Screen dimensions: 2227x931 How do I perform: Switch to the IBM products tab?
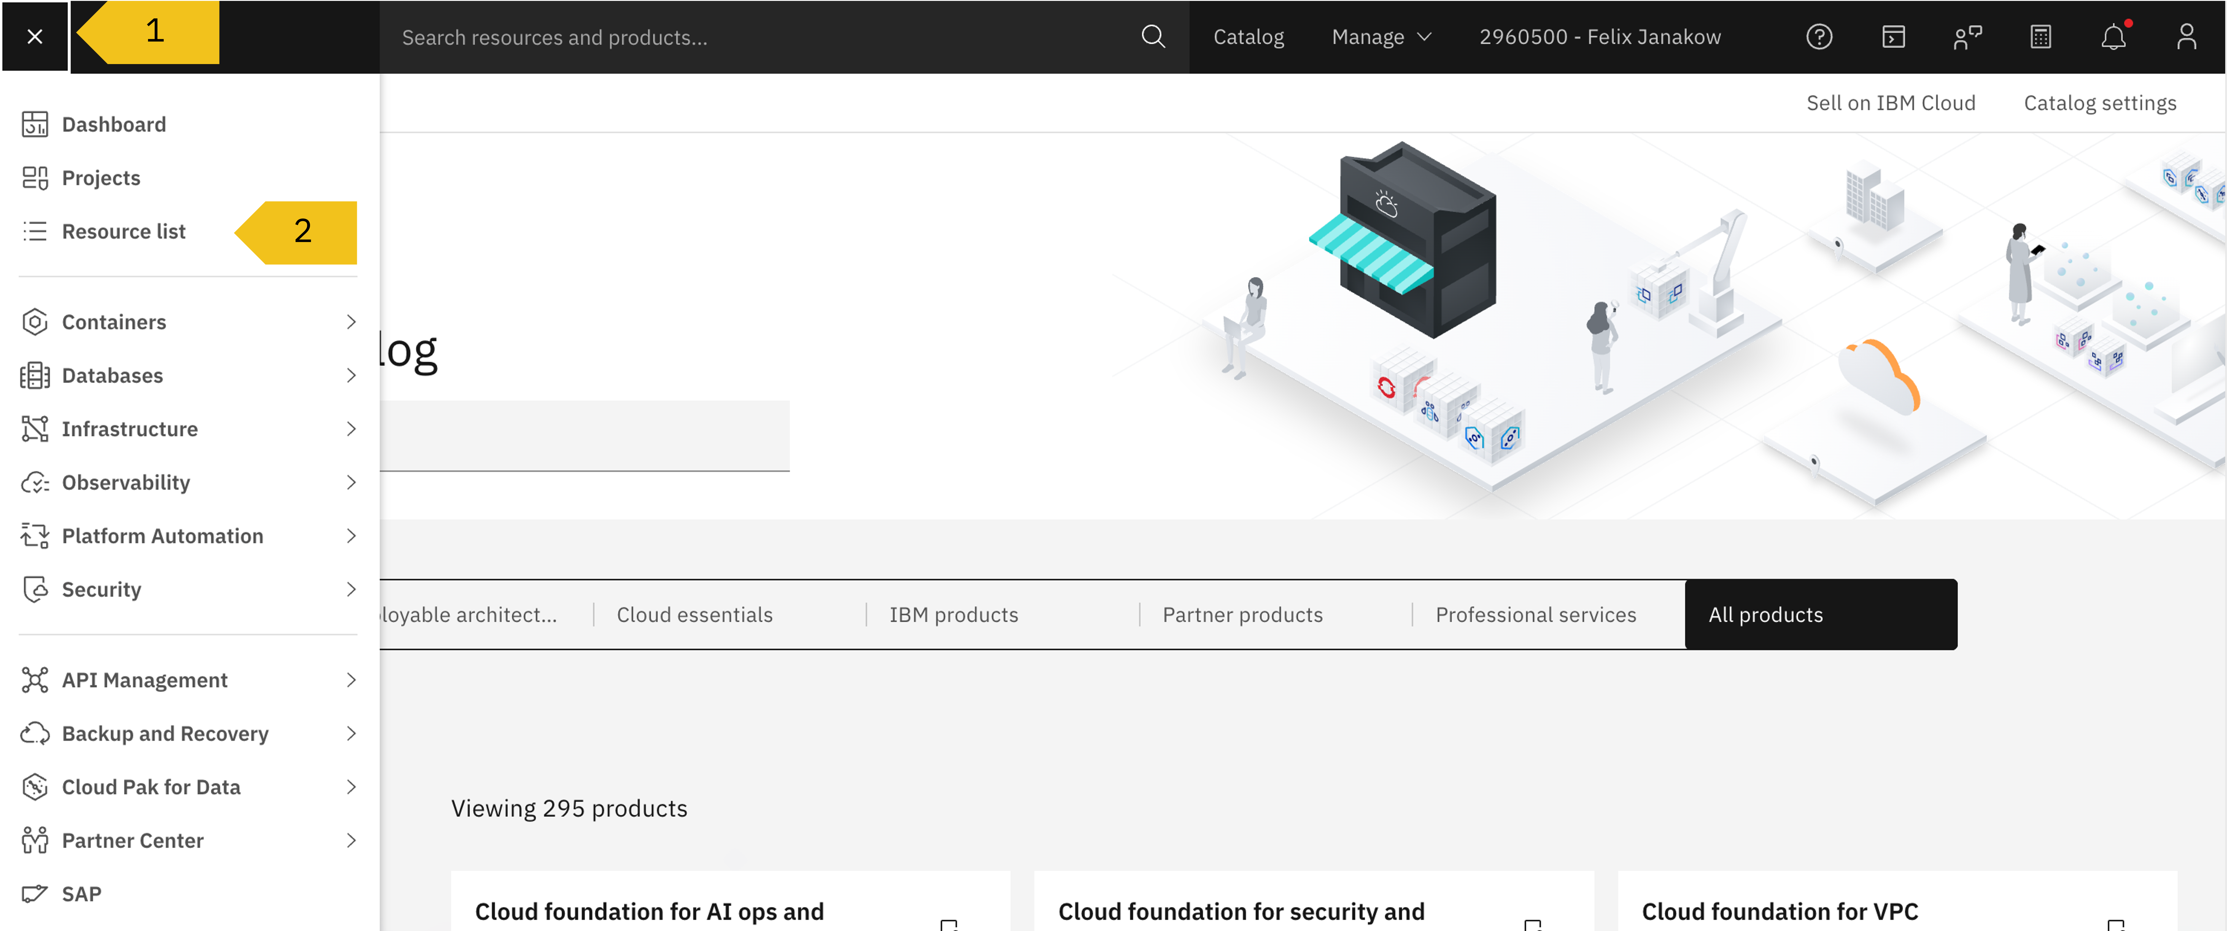click(953, 615)
